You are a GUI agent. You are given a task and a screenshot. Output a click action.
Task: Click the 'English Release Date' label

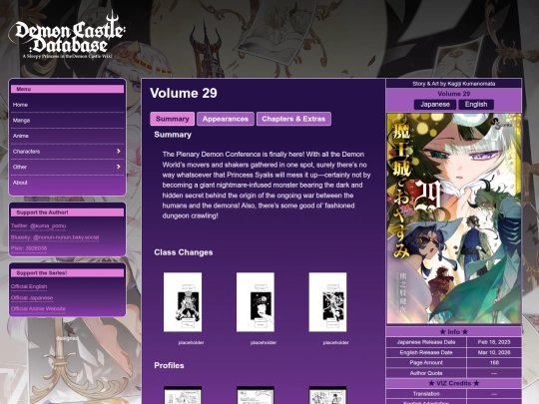coord(426,352)
